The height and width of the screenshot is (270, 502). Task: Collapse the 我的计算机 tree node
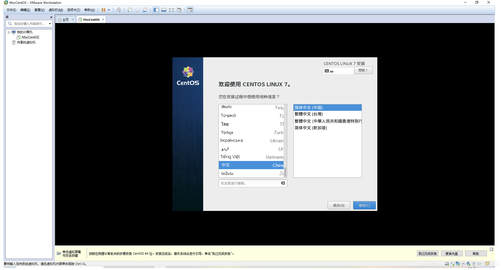tap(9, 32)
